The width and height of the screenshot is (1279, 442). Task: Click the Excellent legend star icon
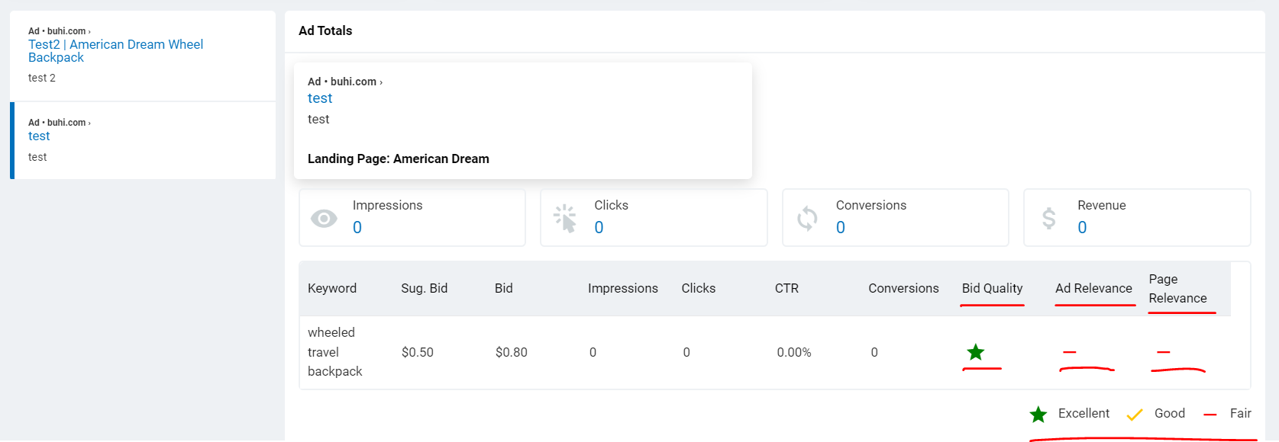(x=1038, y=415)
